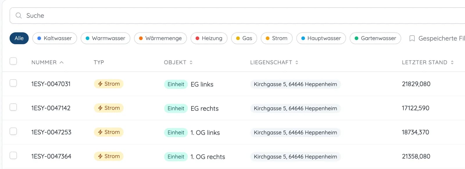
Task: Click the red dot on Heizung filter
Action: pos(197,38)
